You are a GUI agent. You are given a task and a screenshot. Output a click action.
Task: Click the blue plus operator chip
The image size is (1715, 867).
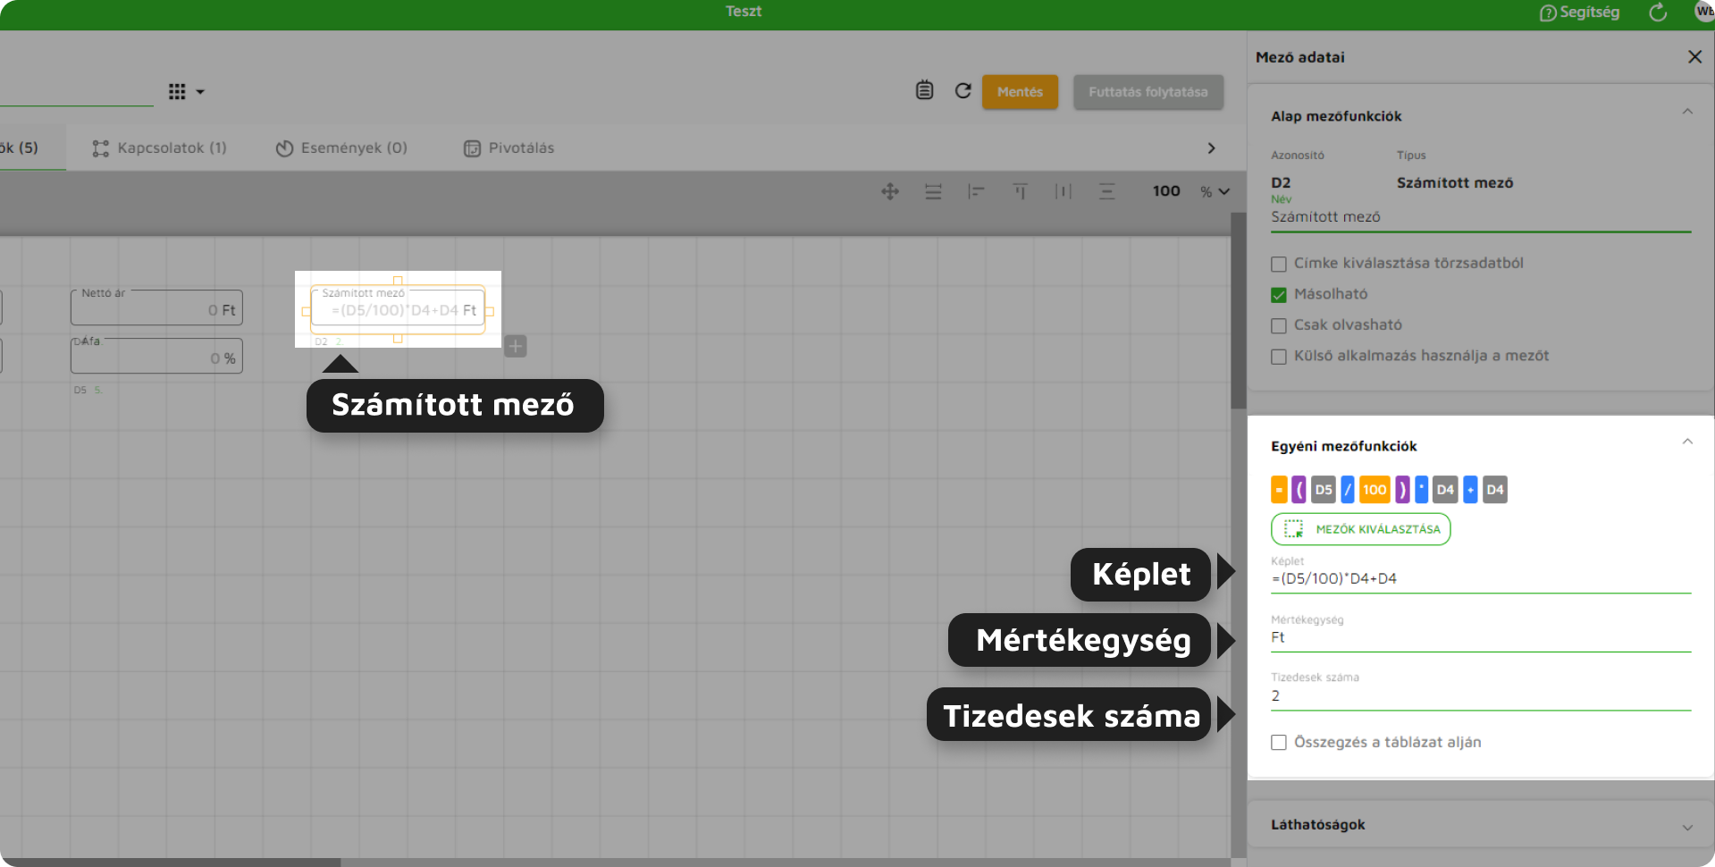pyautogui.click(x=1470, y=490)
